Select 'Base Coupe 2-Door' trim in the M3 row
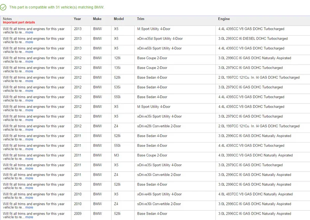310x220 pixels. tap(152, 155)
